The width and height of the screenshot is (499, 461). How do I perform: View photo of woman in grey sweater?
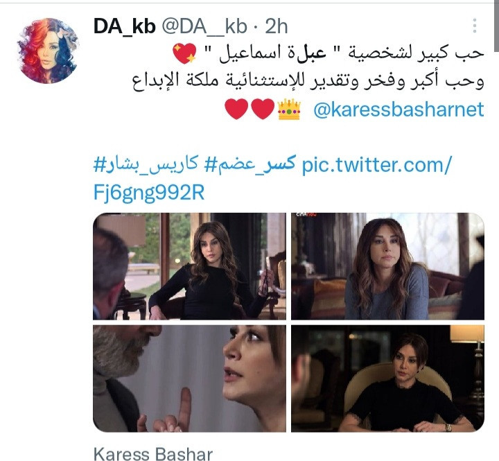pyautogui.click(x=387, y=266)
